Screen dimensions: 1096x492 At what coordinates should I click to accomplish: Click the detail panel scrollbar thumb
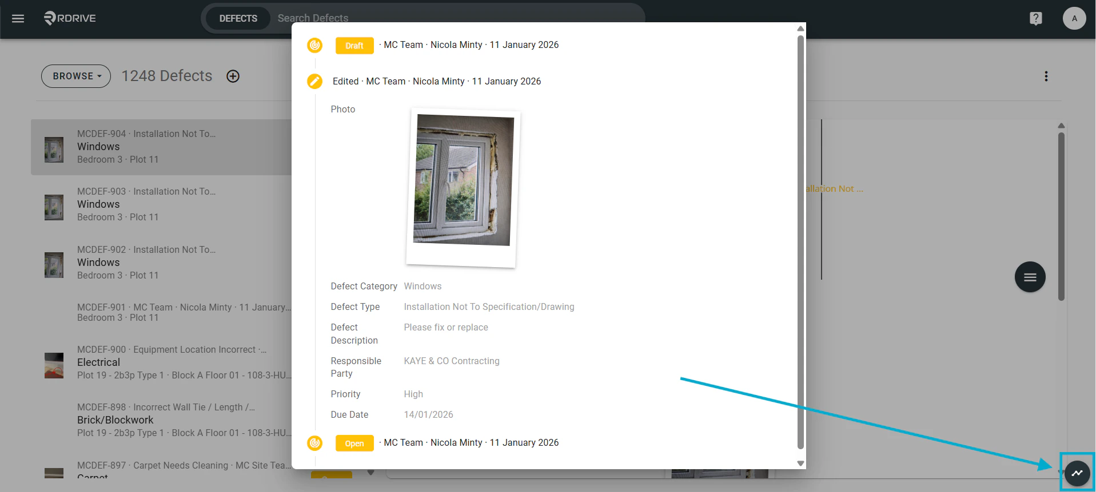[x=1061, y=217]
